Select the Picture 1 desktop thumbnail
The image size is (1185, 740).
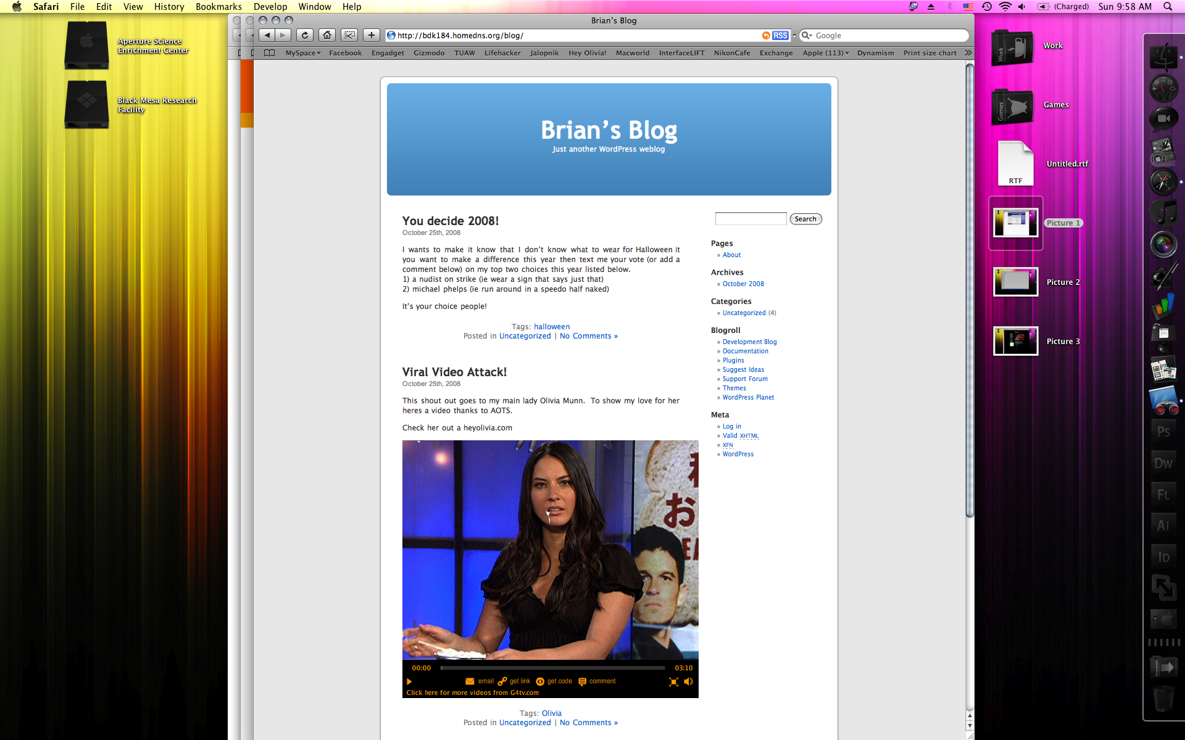tap(1016, 223)
